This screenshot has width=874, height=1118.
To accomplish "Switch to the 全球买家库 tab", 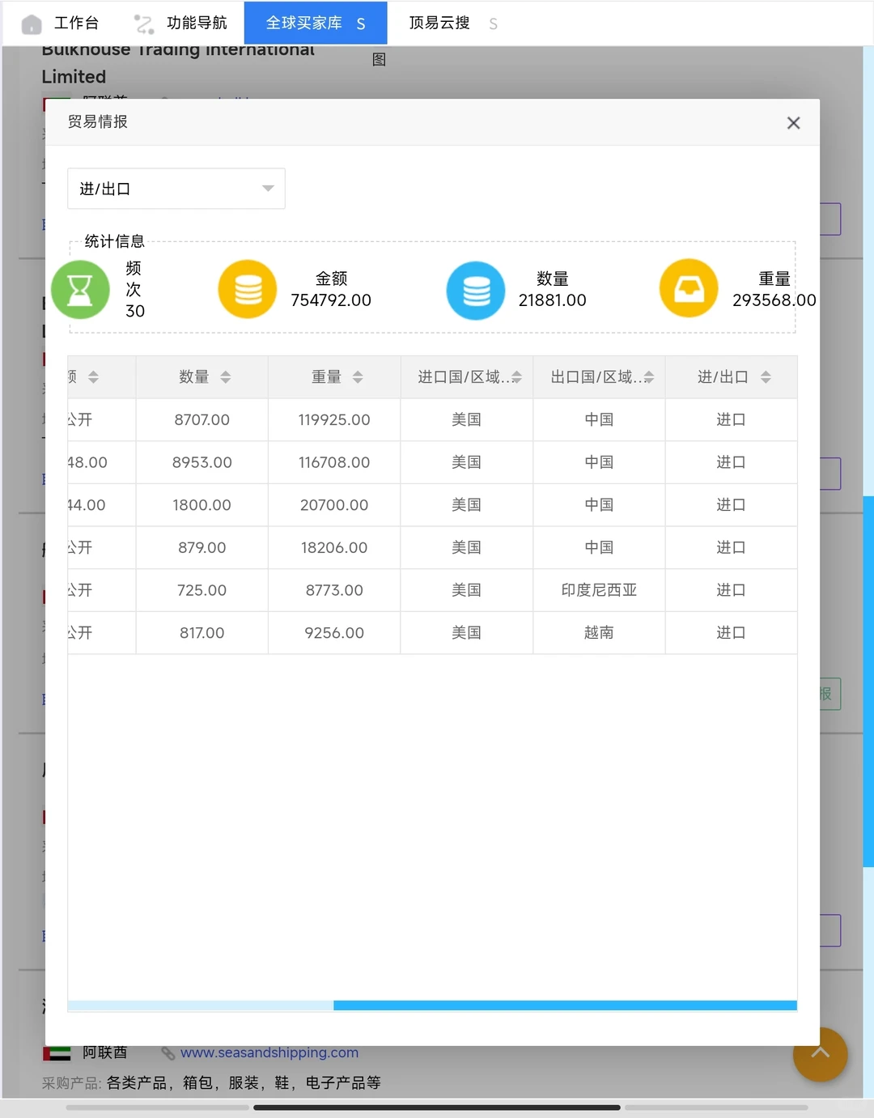I will coord(316,23).
